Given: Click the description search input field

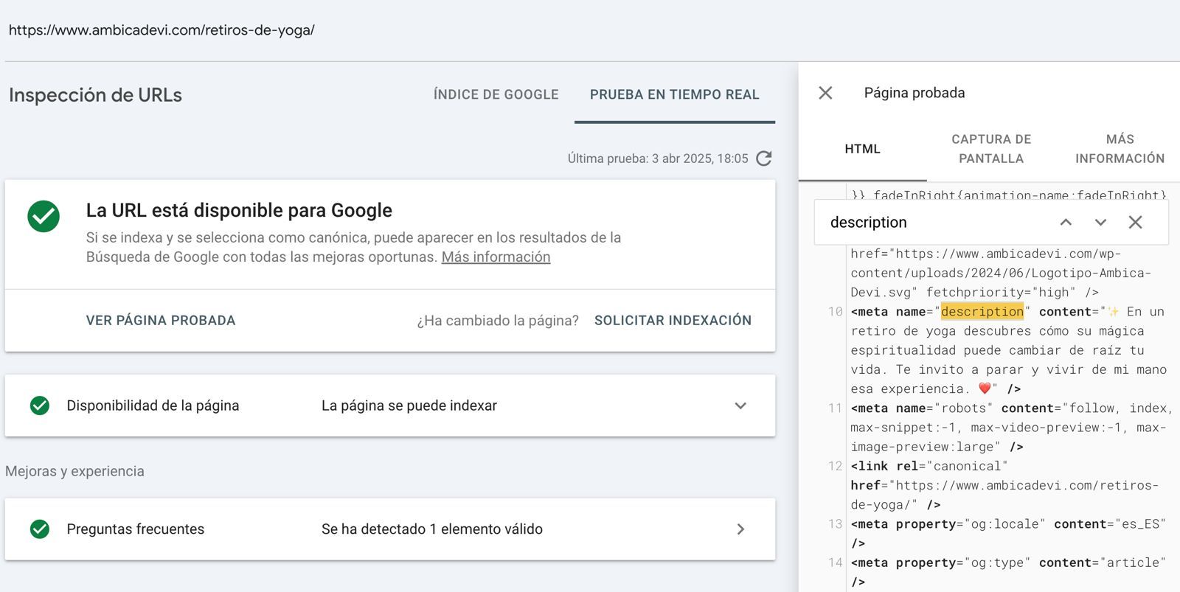Looking at the screenshot, I should [937, 222].
